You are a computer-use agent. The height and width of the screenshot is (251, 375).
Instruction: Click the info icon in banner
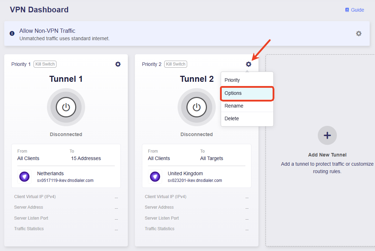click(x=12, y=33)
